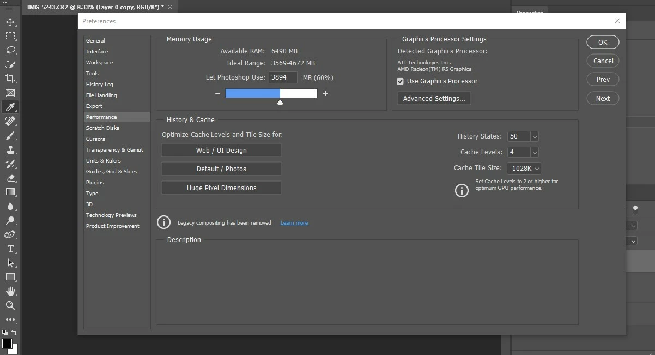Follow the Learn more link
Image resolution: width=655 pixels, height=355 pixels.
coord(294,222)
